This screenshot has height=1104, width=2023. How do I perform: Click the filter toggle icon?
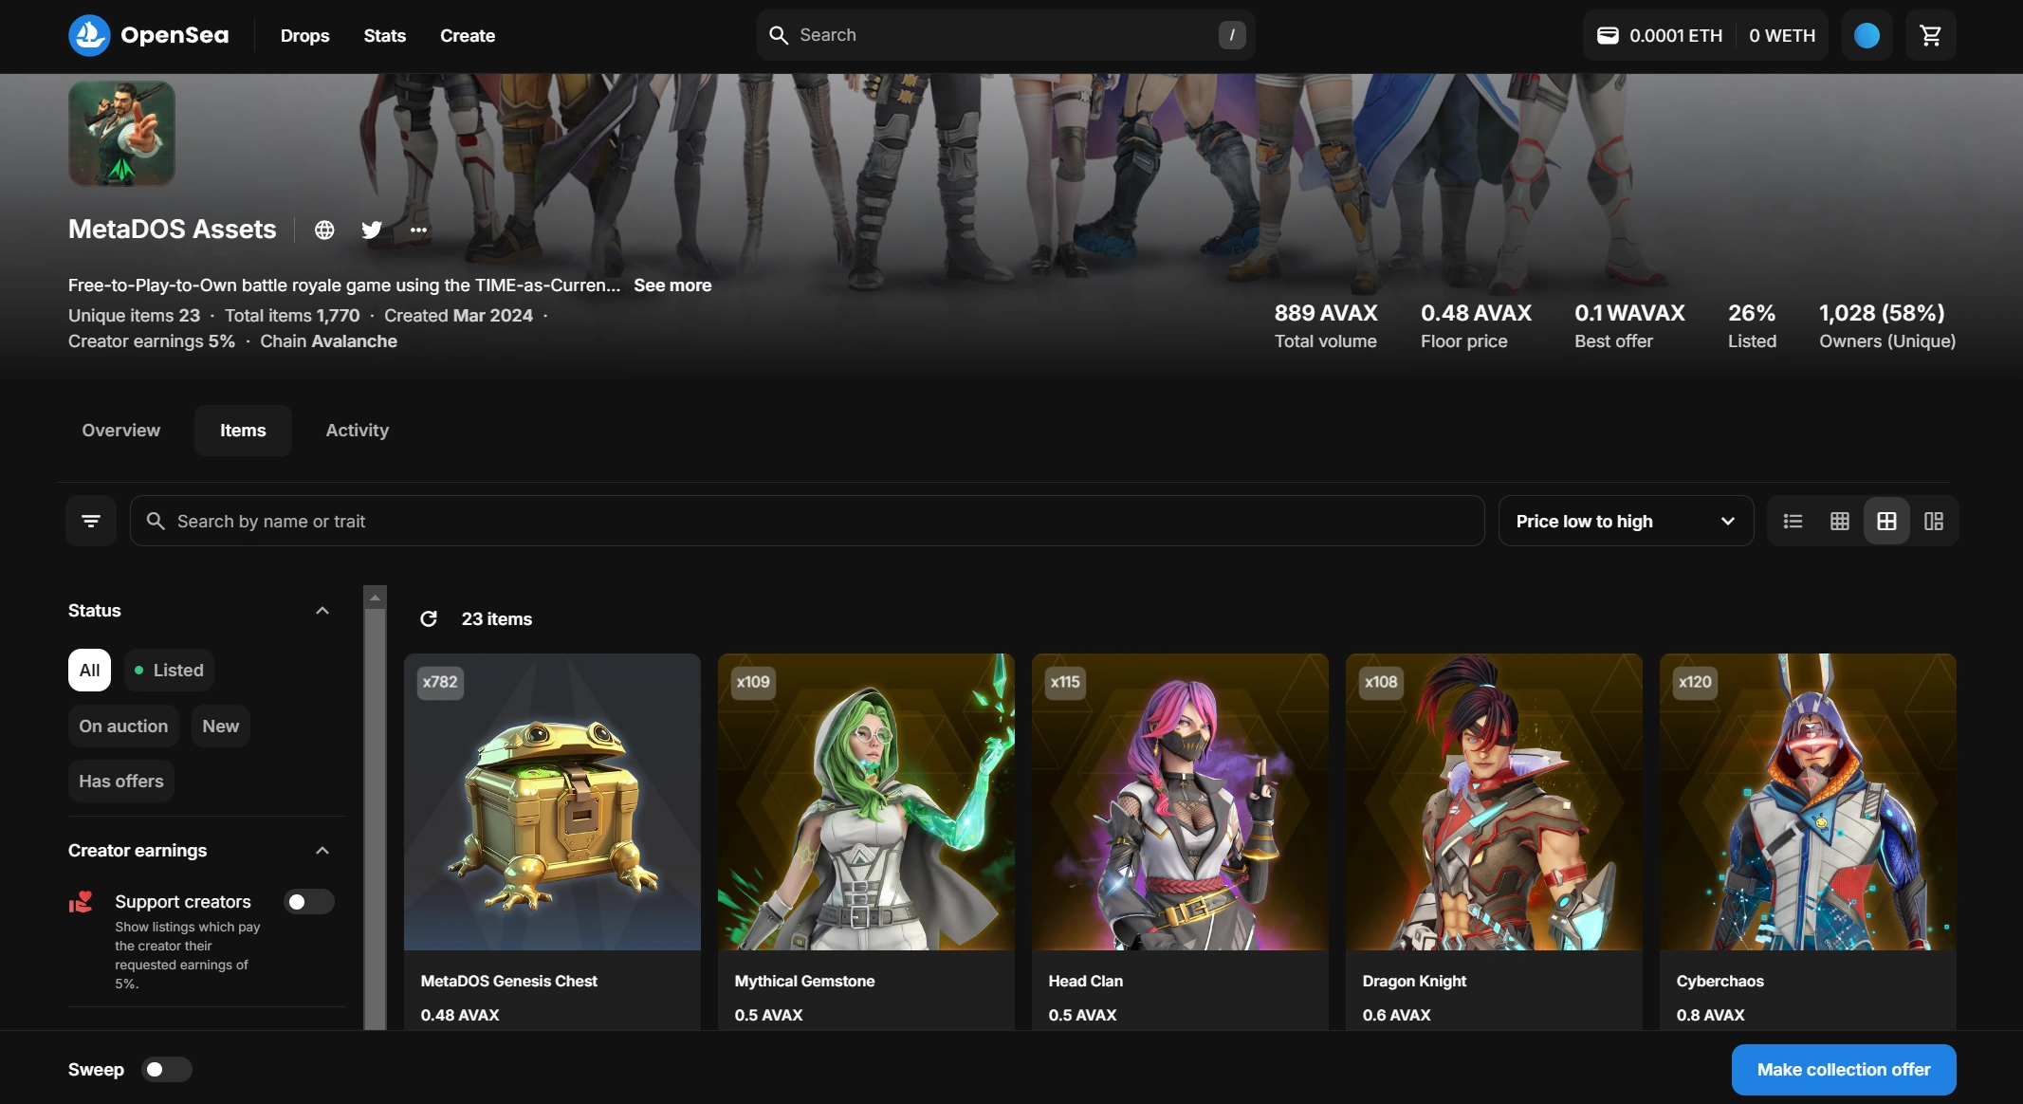tap(91, 521)
